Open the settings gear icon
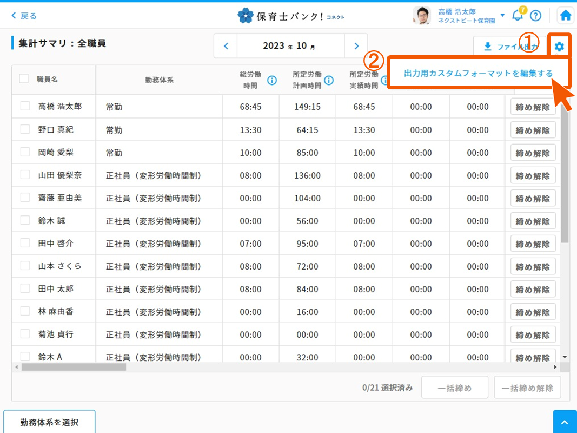Screen dimensions: 577x433 [559, 47]
